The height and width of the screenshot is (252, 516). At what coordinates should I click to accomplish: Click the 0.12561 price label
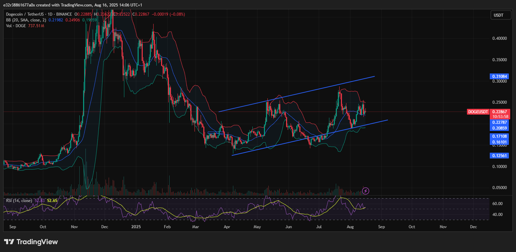(x=500, y=155)
